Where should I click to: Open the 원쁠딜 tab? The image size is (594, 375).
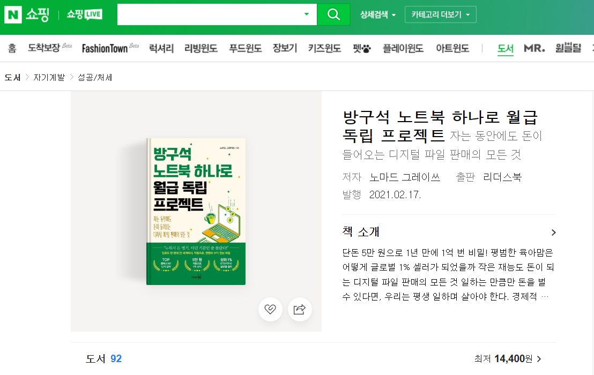[568, 48]
